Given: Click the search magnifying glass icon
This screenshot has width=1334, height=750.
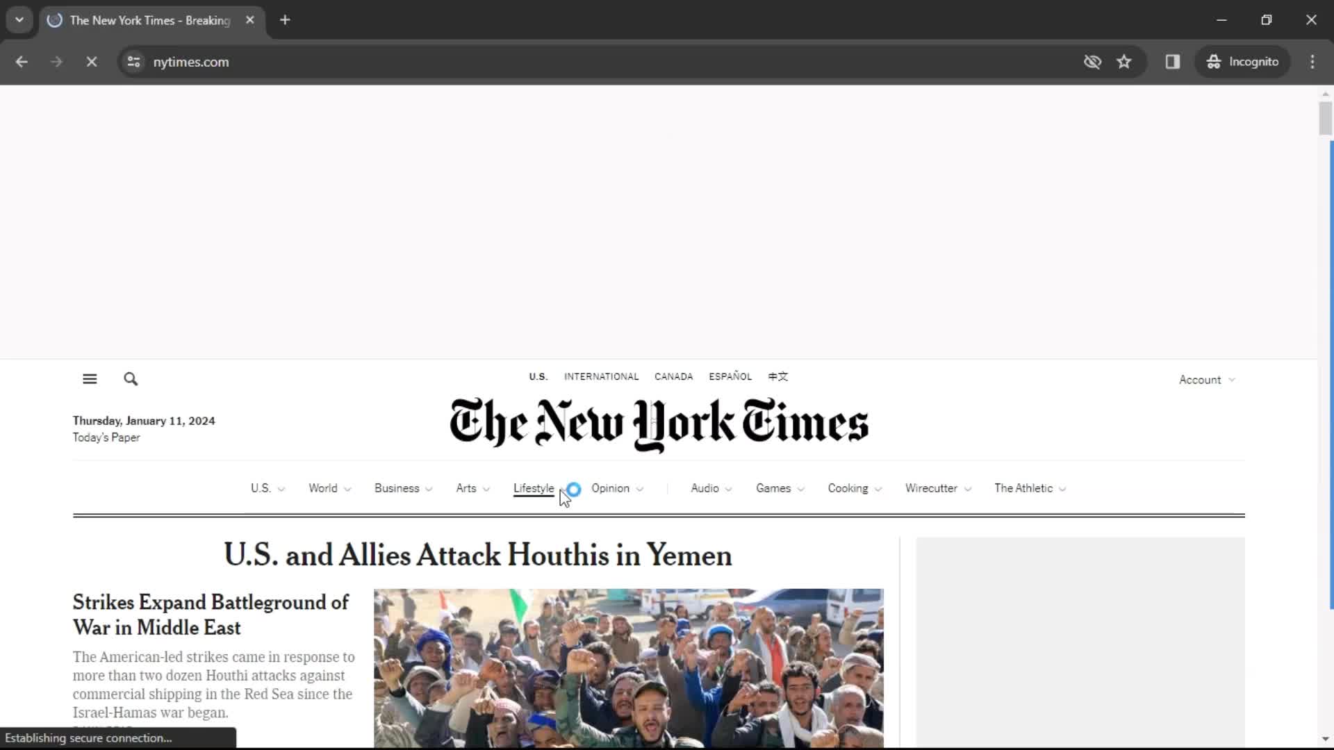Looking at the screenshot, I should 131,378.
